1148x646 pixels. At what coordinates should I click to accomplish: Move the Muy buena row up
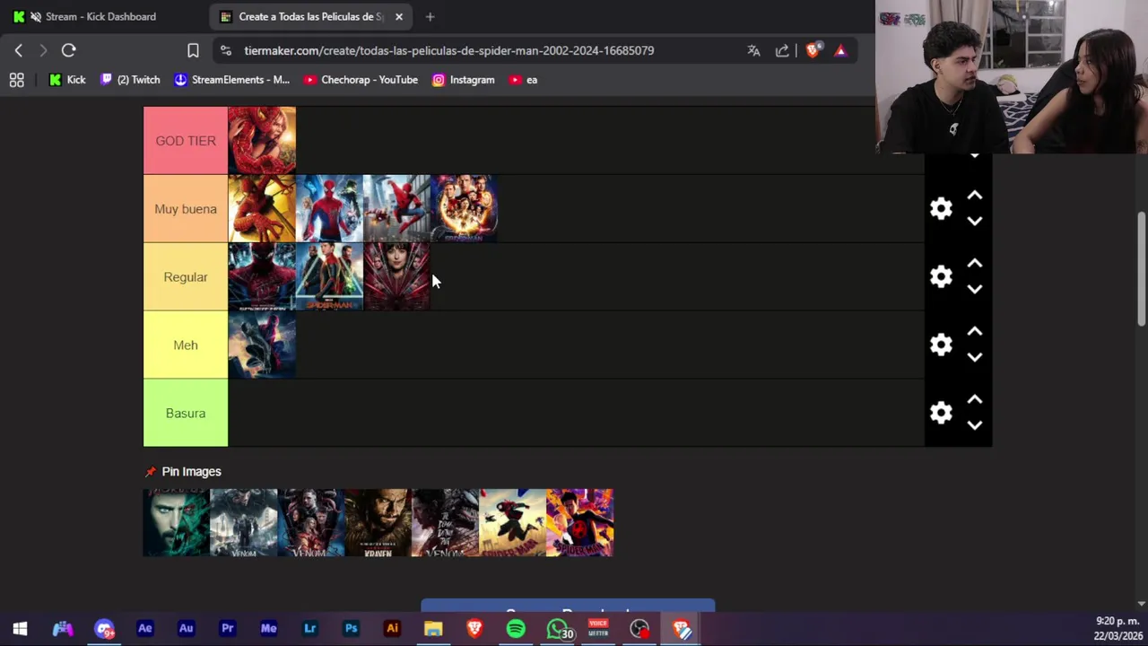[x=975, y=196]
